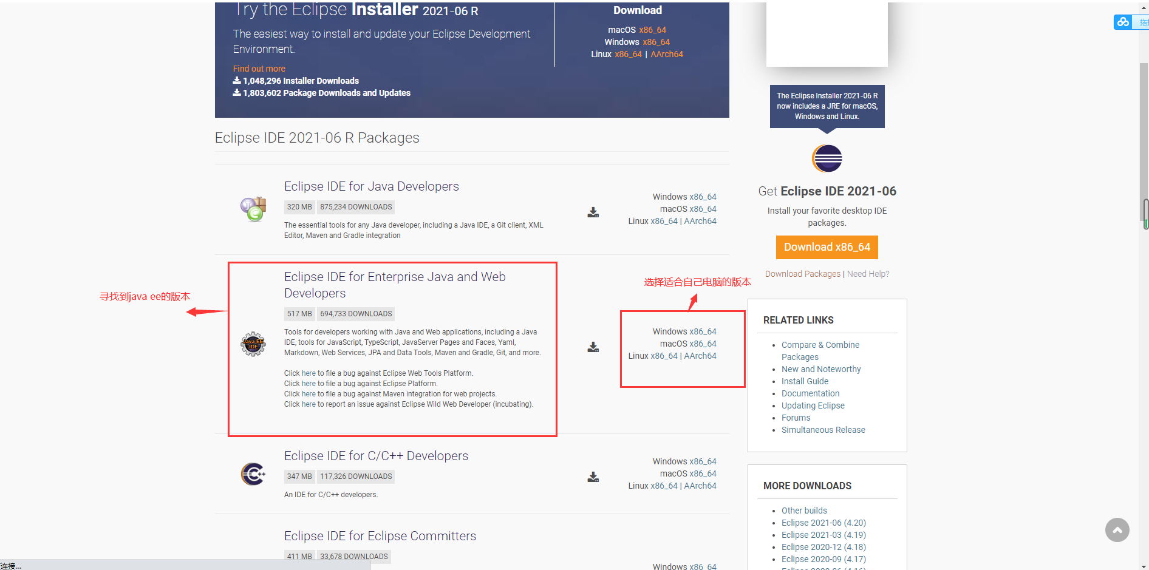This screenshot has width=1149, height=570.
Task: Click the 117,326 DOWNLOADS badge
Action: [356, 477]
